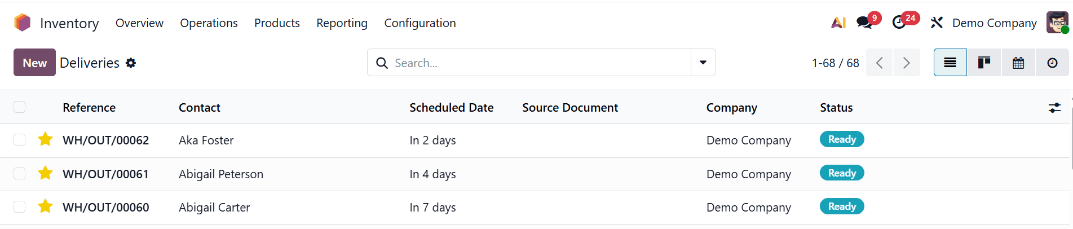Open the Configuration menu
1073x229 pixels.
(x=420, y=23)
